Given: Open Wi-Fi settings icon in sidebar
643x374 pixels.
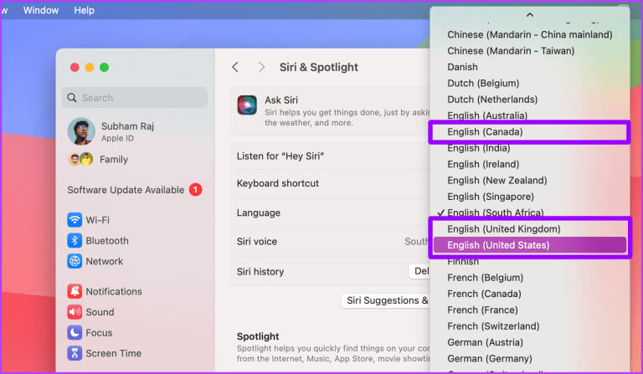Looking at the screenshot, I should tap(75, 220).
